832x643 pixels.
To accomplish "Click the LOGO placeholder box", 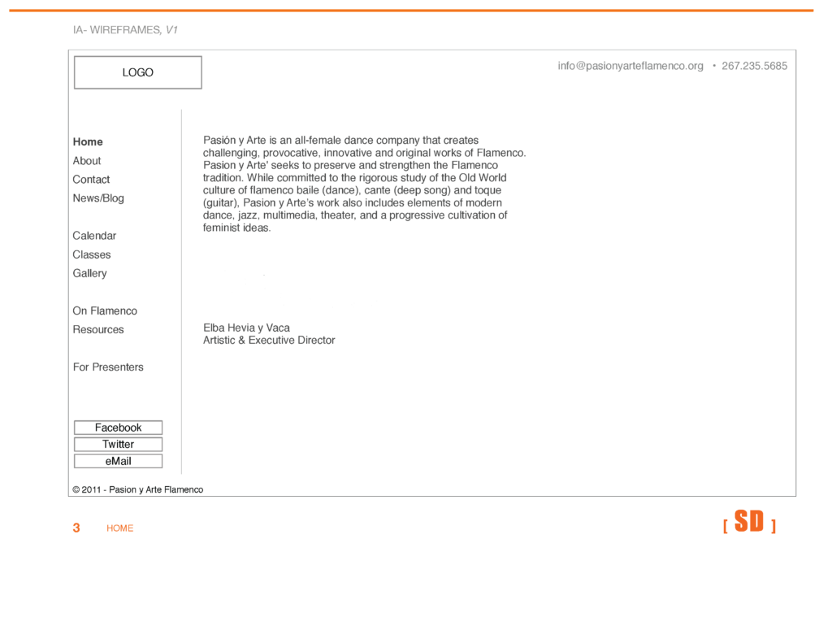I will [137, 72].
